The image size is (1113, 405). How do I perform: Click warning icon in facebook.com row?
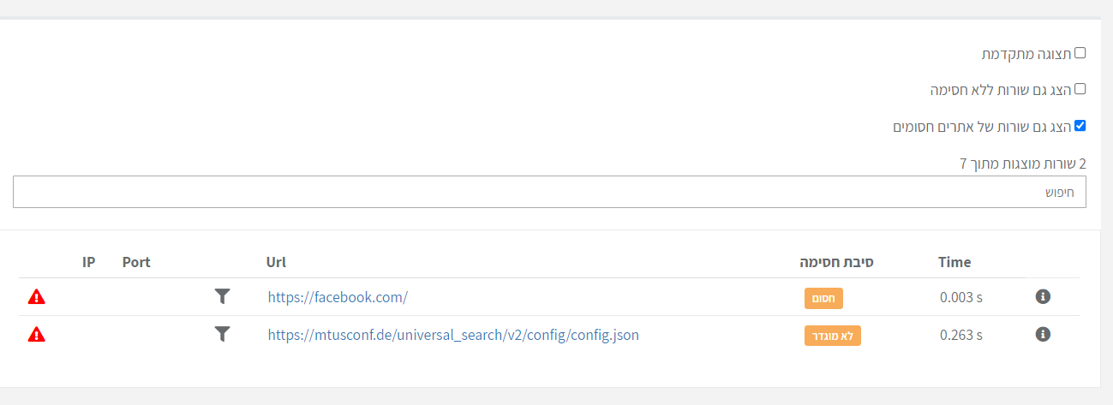36,297
